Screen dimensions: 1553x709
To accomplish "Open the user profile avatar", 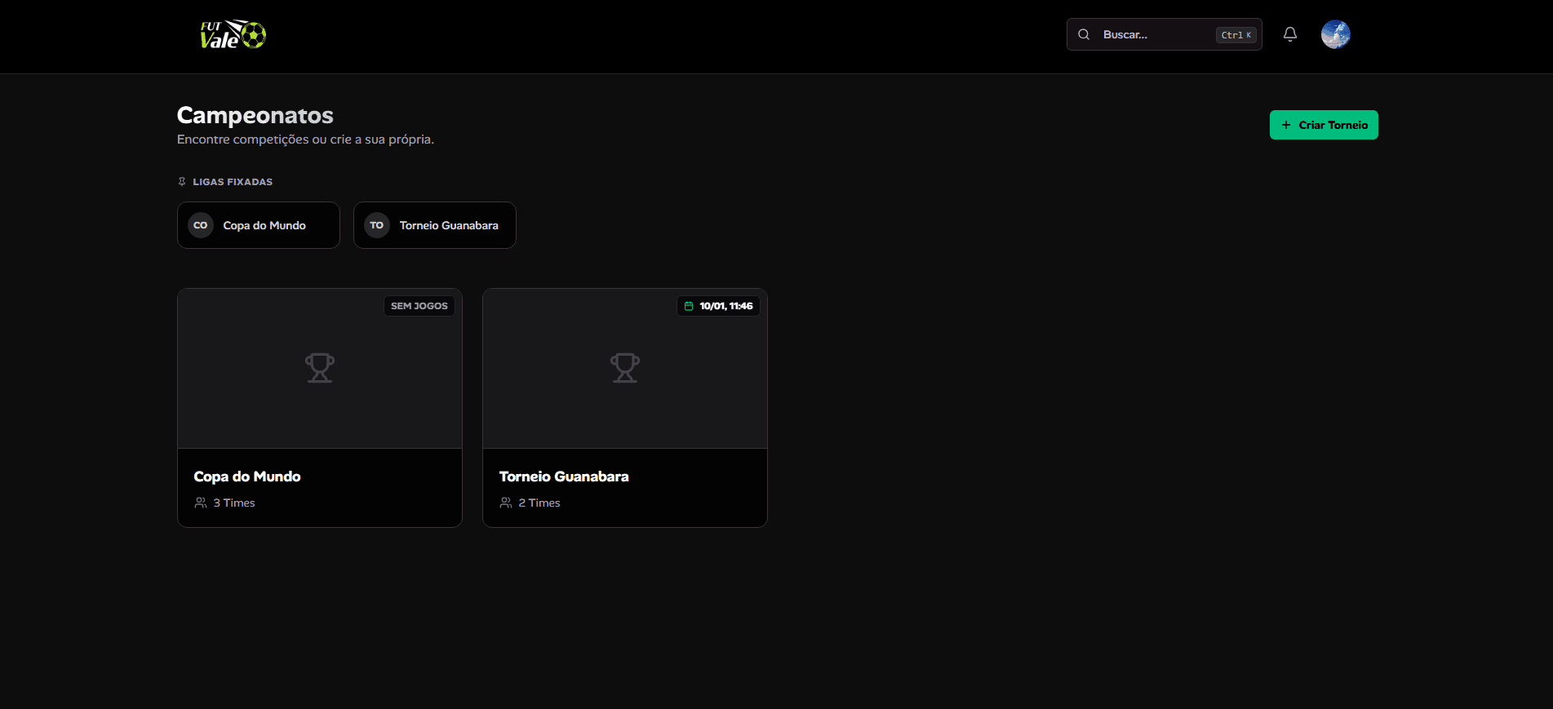I will tap(1335, 34).
